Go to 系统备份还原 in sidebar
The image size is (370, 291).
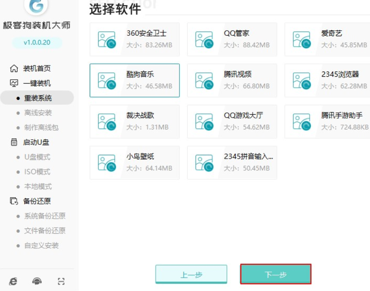click(44, 216)
